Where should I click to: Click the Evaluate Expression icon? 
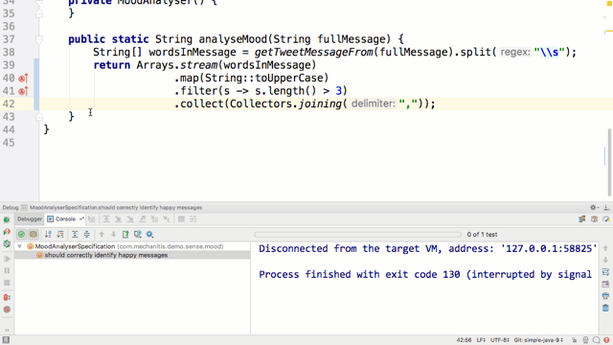point(181,219)
